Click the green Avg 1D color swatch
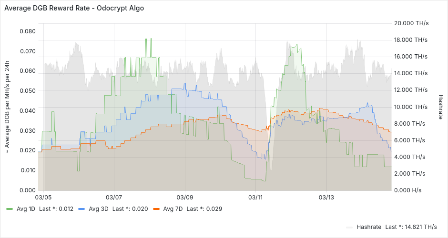The image size is (448, 238). [x=10, y=208]
